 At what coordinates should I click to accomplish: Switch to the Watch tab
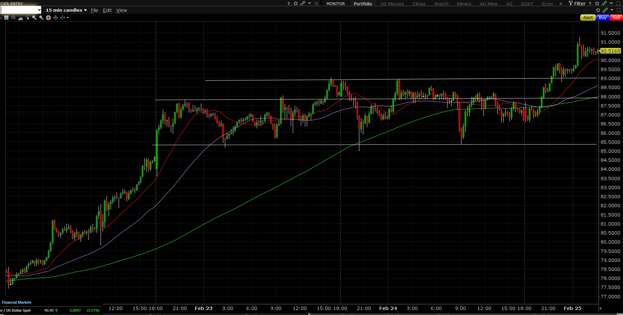(441, 4)
